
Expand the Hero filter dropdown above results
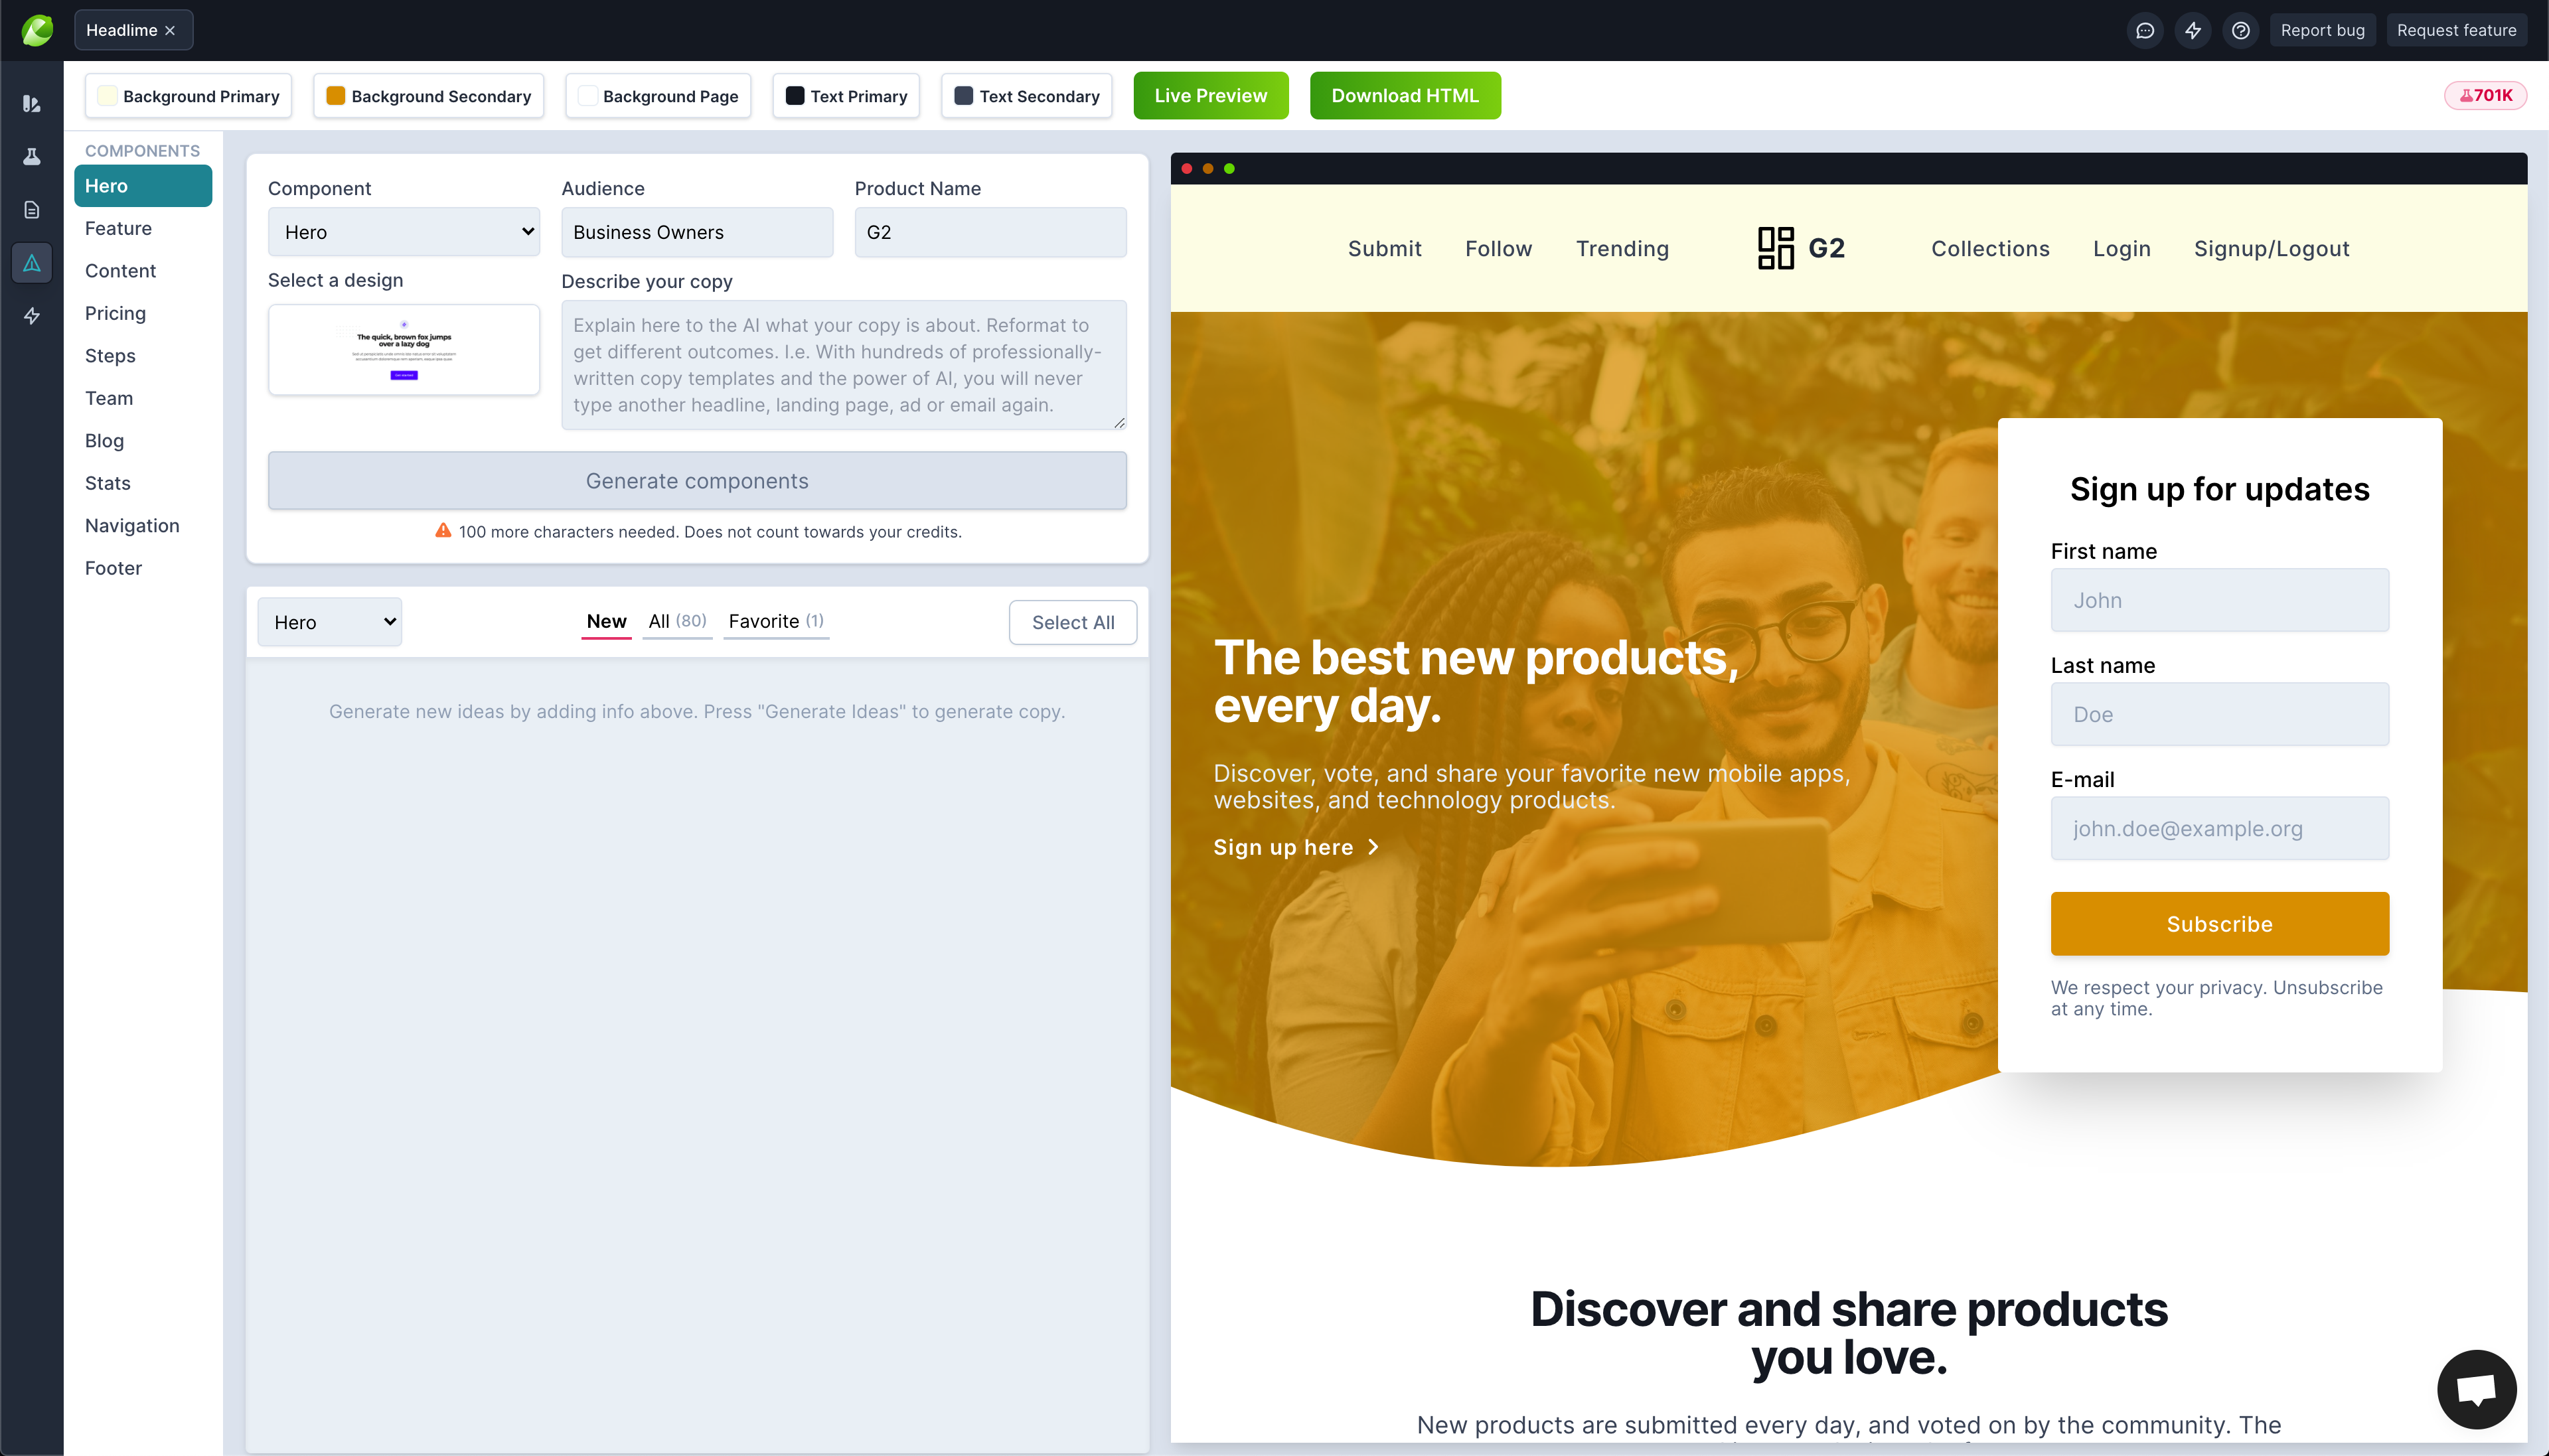(x=330, y=622)
